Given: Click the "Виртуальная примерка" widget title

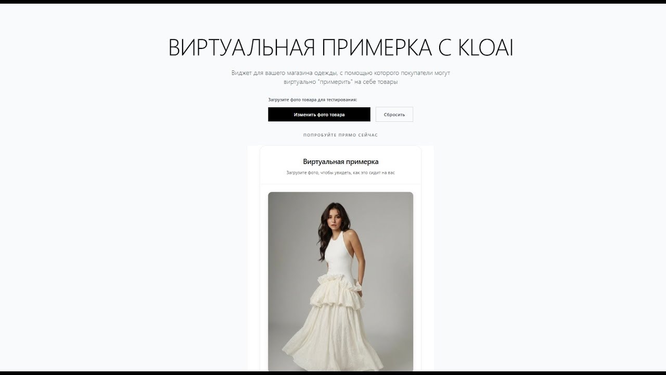Looking at the screenshot, I should coord(341,162).
